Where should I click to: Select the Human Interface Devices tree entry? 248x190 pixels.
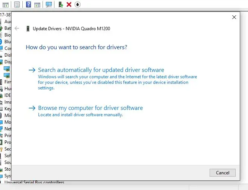(x=8, y=89)
